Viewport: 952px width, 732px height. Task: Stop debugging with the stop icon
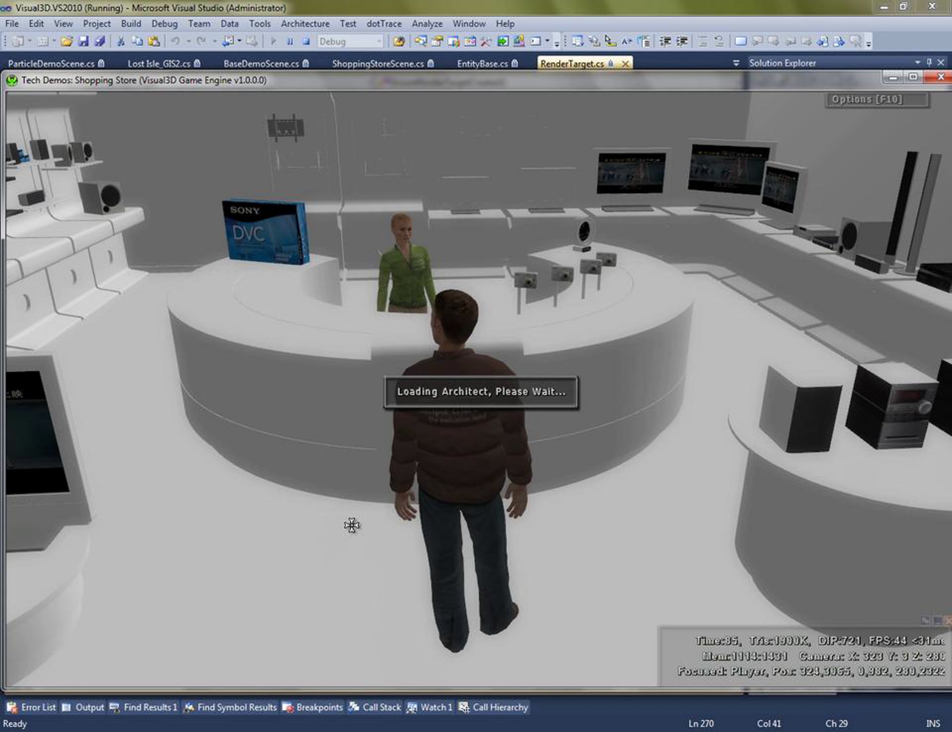306,41
